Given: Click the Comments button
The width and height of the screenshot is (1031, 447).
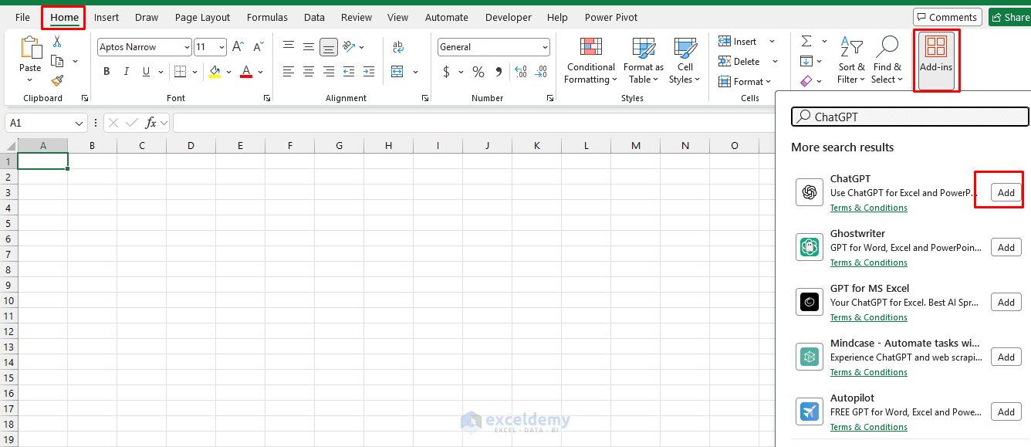Looking at the screenshot, I should point(947,17).
